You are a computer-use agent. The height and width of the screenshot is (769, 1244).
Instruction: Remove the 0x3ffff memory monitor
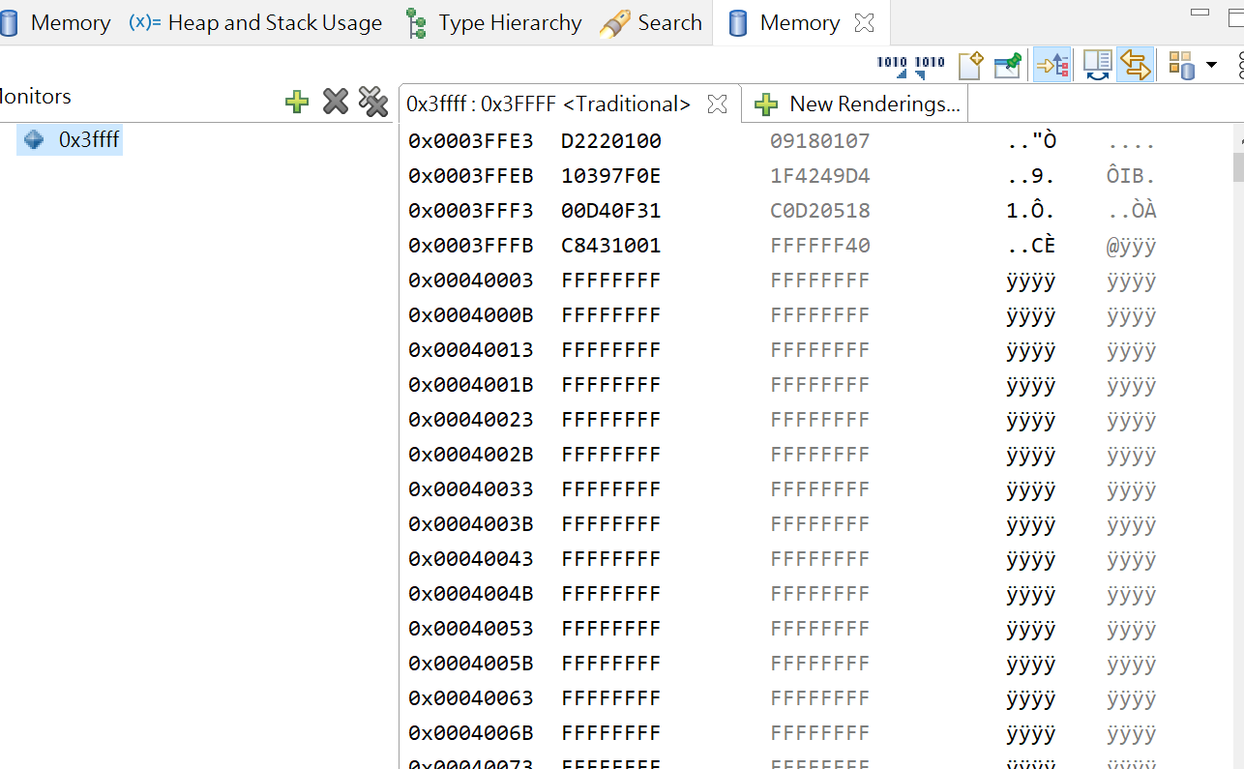coord(335,103)
